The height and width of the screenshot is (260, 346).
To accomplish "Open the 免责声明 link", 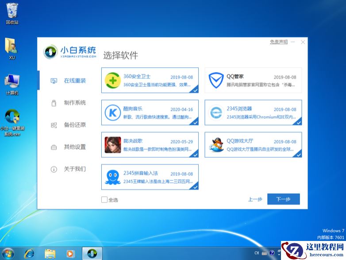I will [x=279, y=42].
